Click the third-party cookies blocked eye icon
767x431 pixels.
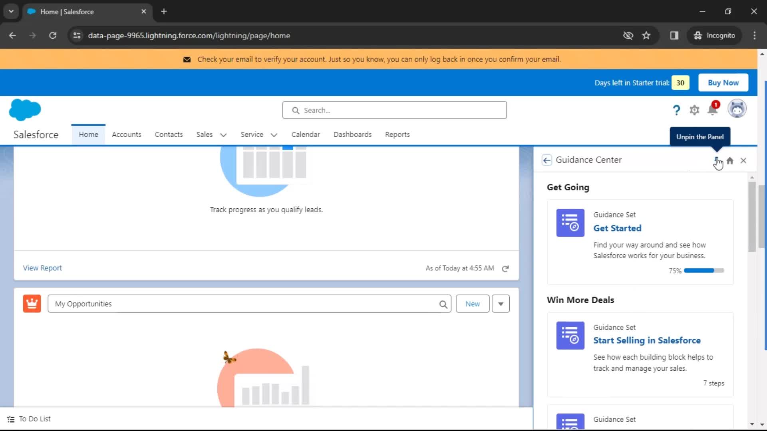pos(628,36)
